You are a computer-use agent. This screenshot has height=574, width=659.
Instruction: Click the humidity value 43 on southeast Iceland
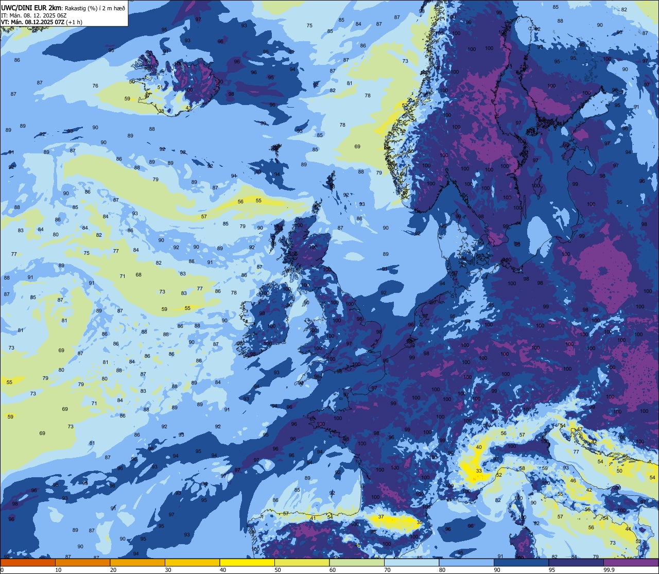(188, 108)
